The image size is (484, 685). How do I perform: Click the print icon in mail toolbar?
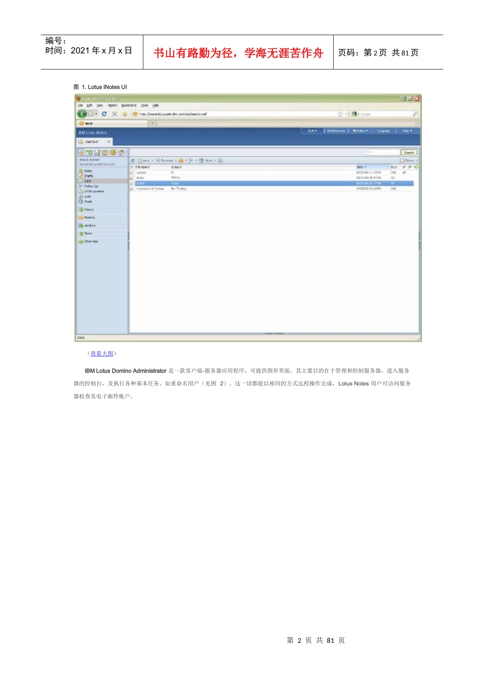tap(221, 161)
